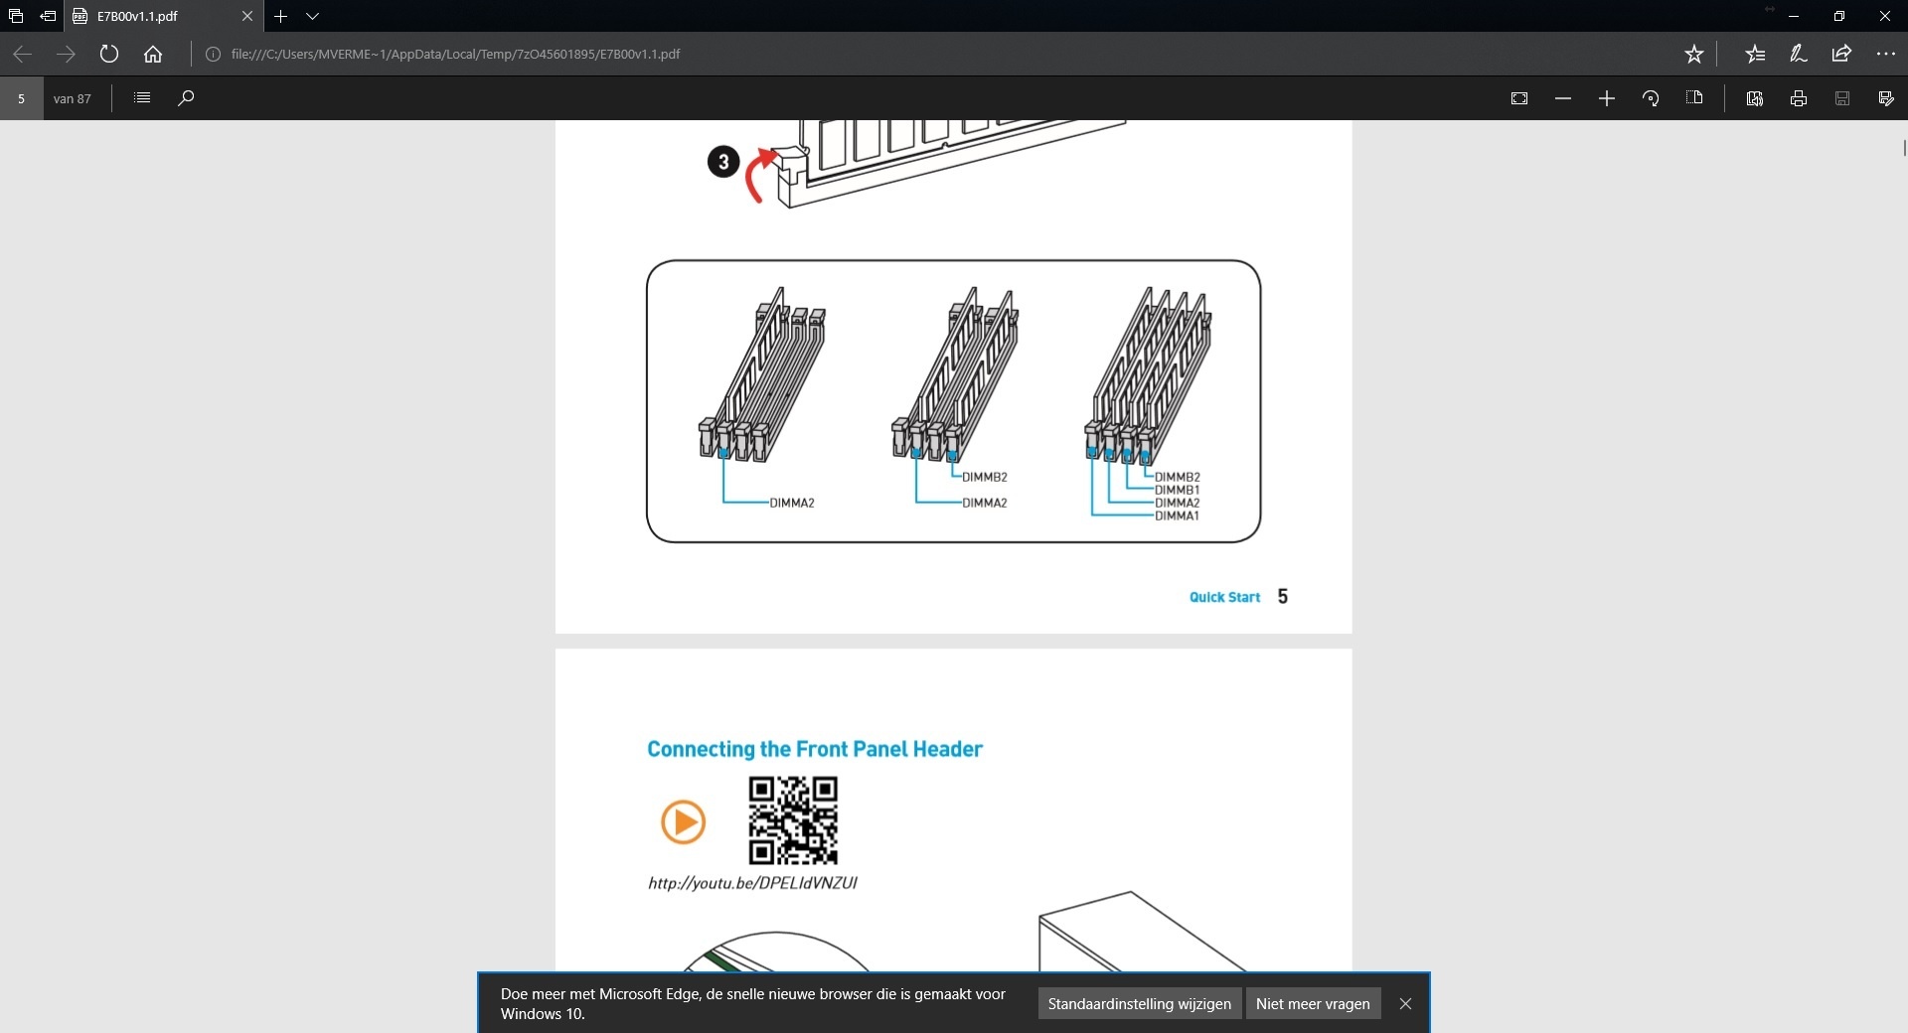Add notes with the pen icon
This screenshot has height=1033, width=1908.
(1799, 54)
